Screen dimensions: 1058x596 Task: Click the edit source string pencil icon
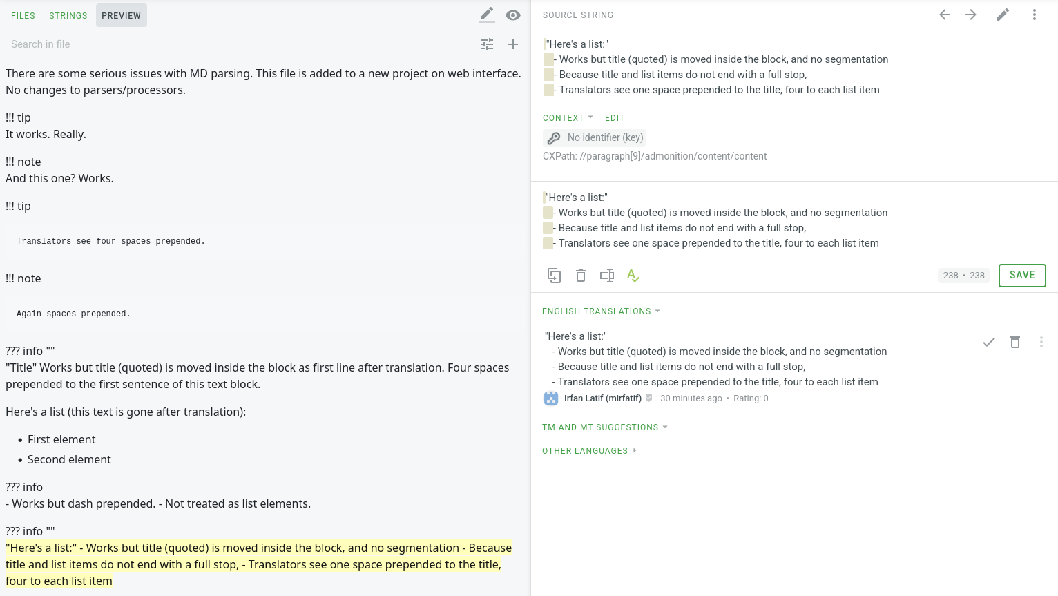coord(1003,15)
